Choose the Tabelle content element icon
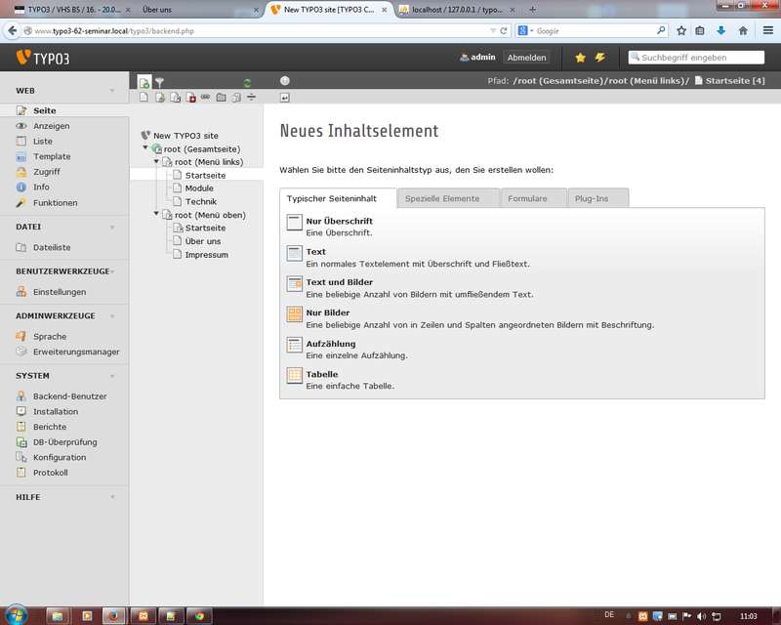This screenshot has width=781, height=625. 294,376
